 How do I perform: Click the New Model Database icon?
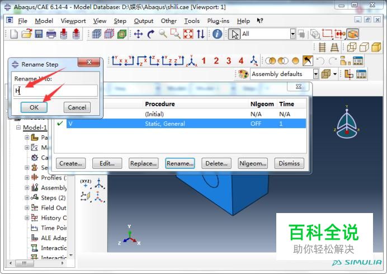tap(14, 34)
